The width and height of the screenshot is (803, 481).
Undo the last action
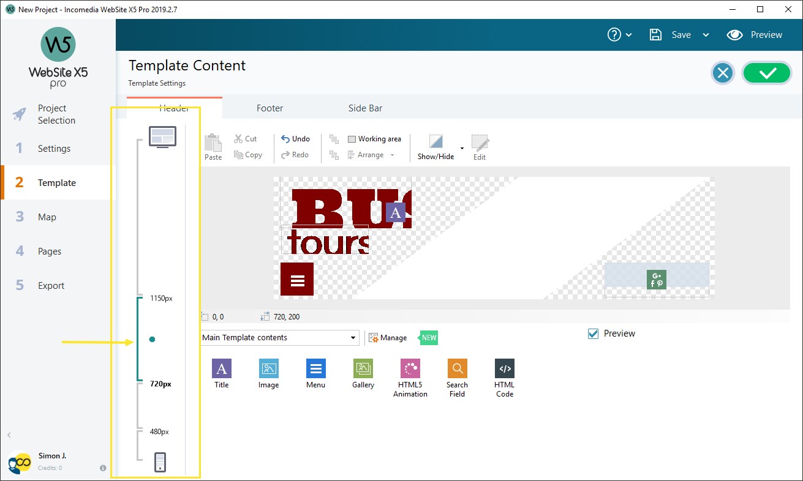[295, 139]
